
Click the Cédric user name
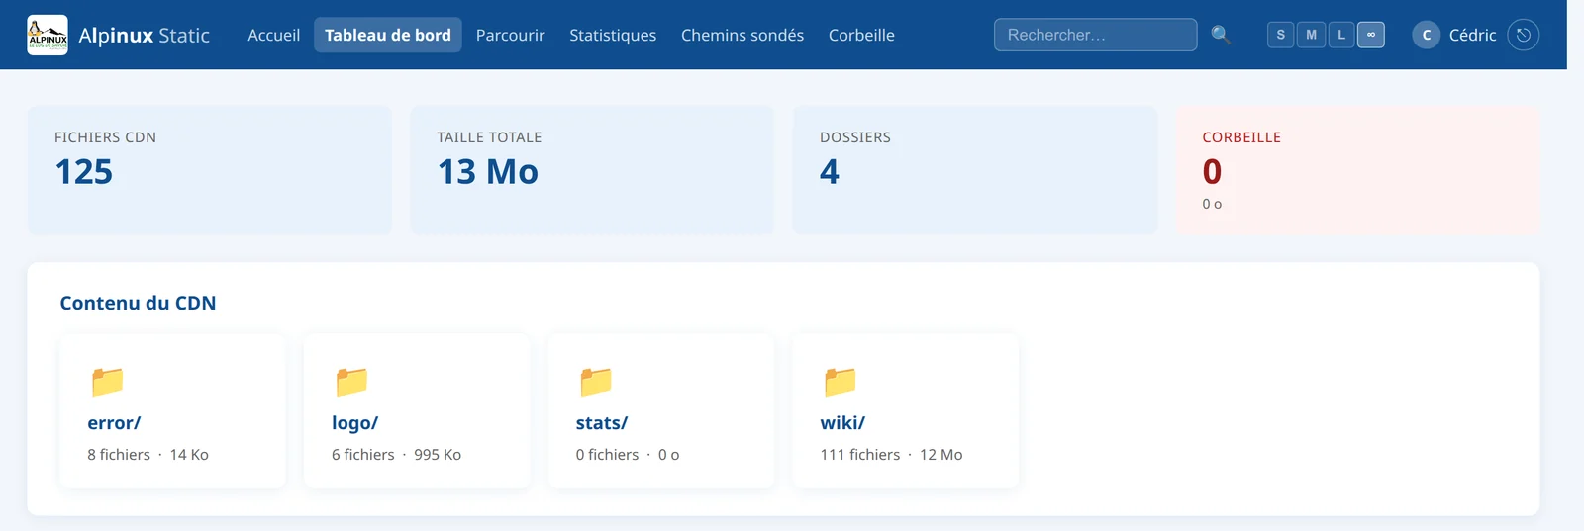1472,35
